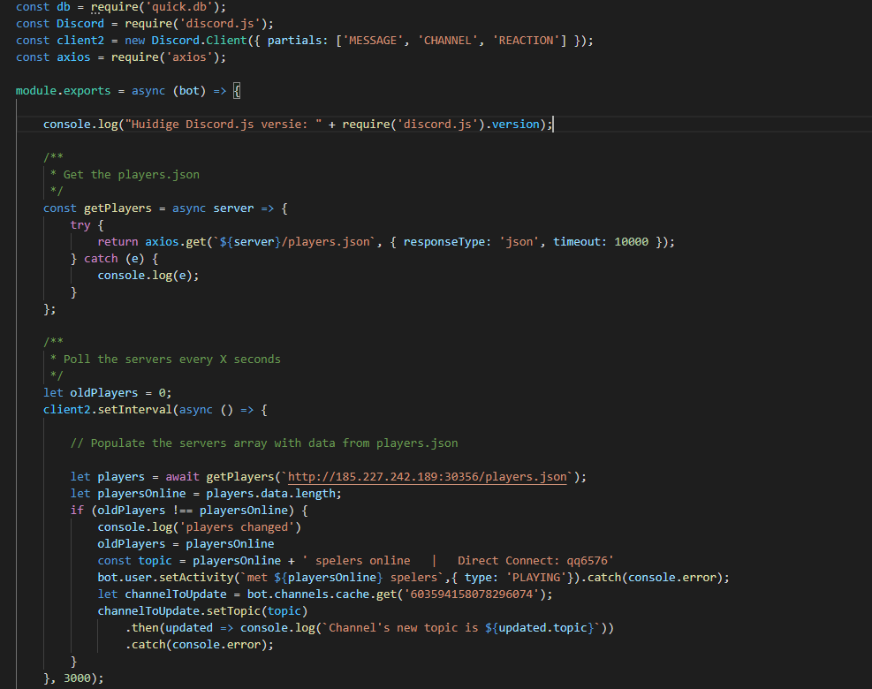This screenshot has width=872, height=689.
Task: Click the "Poll the servers every X seconds" comment
Action: point(171,360)
